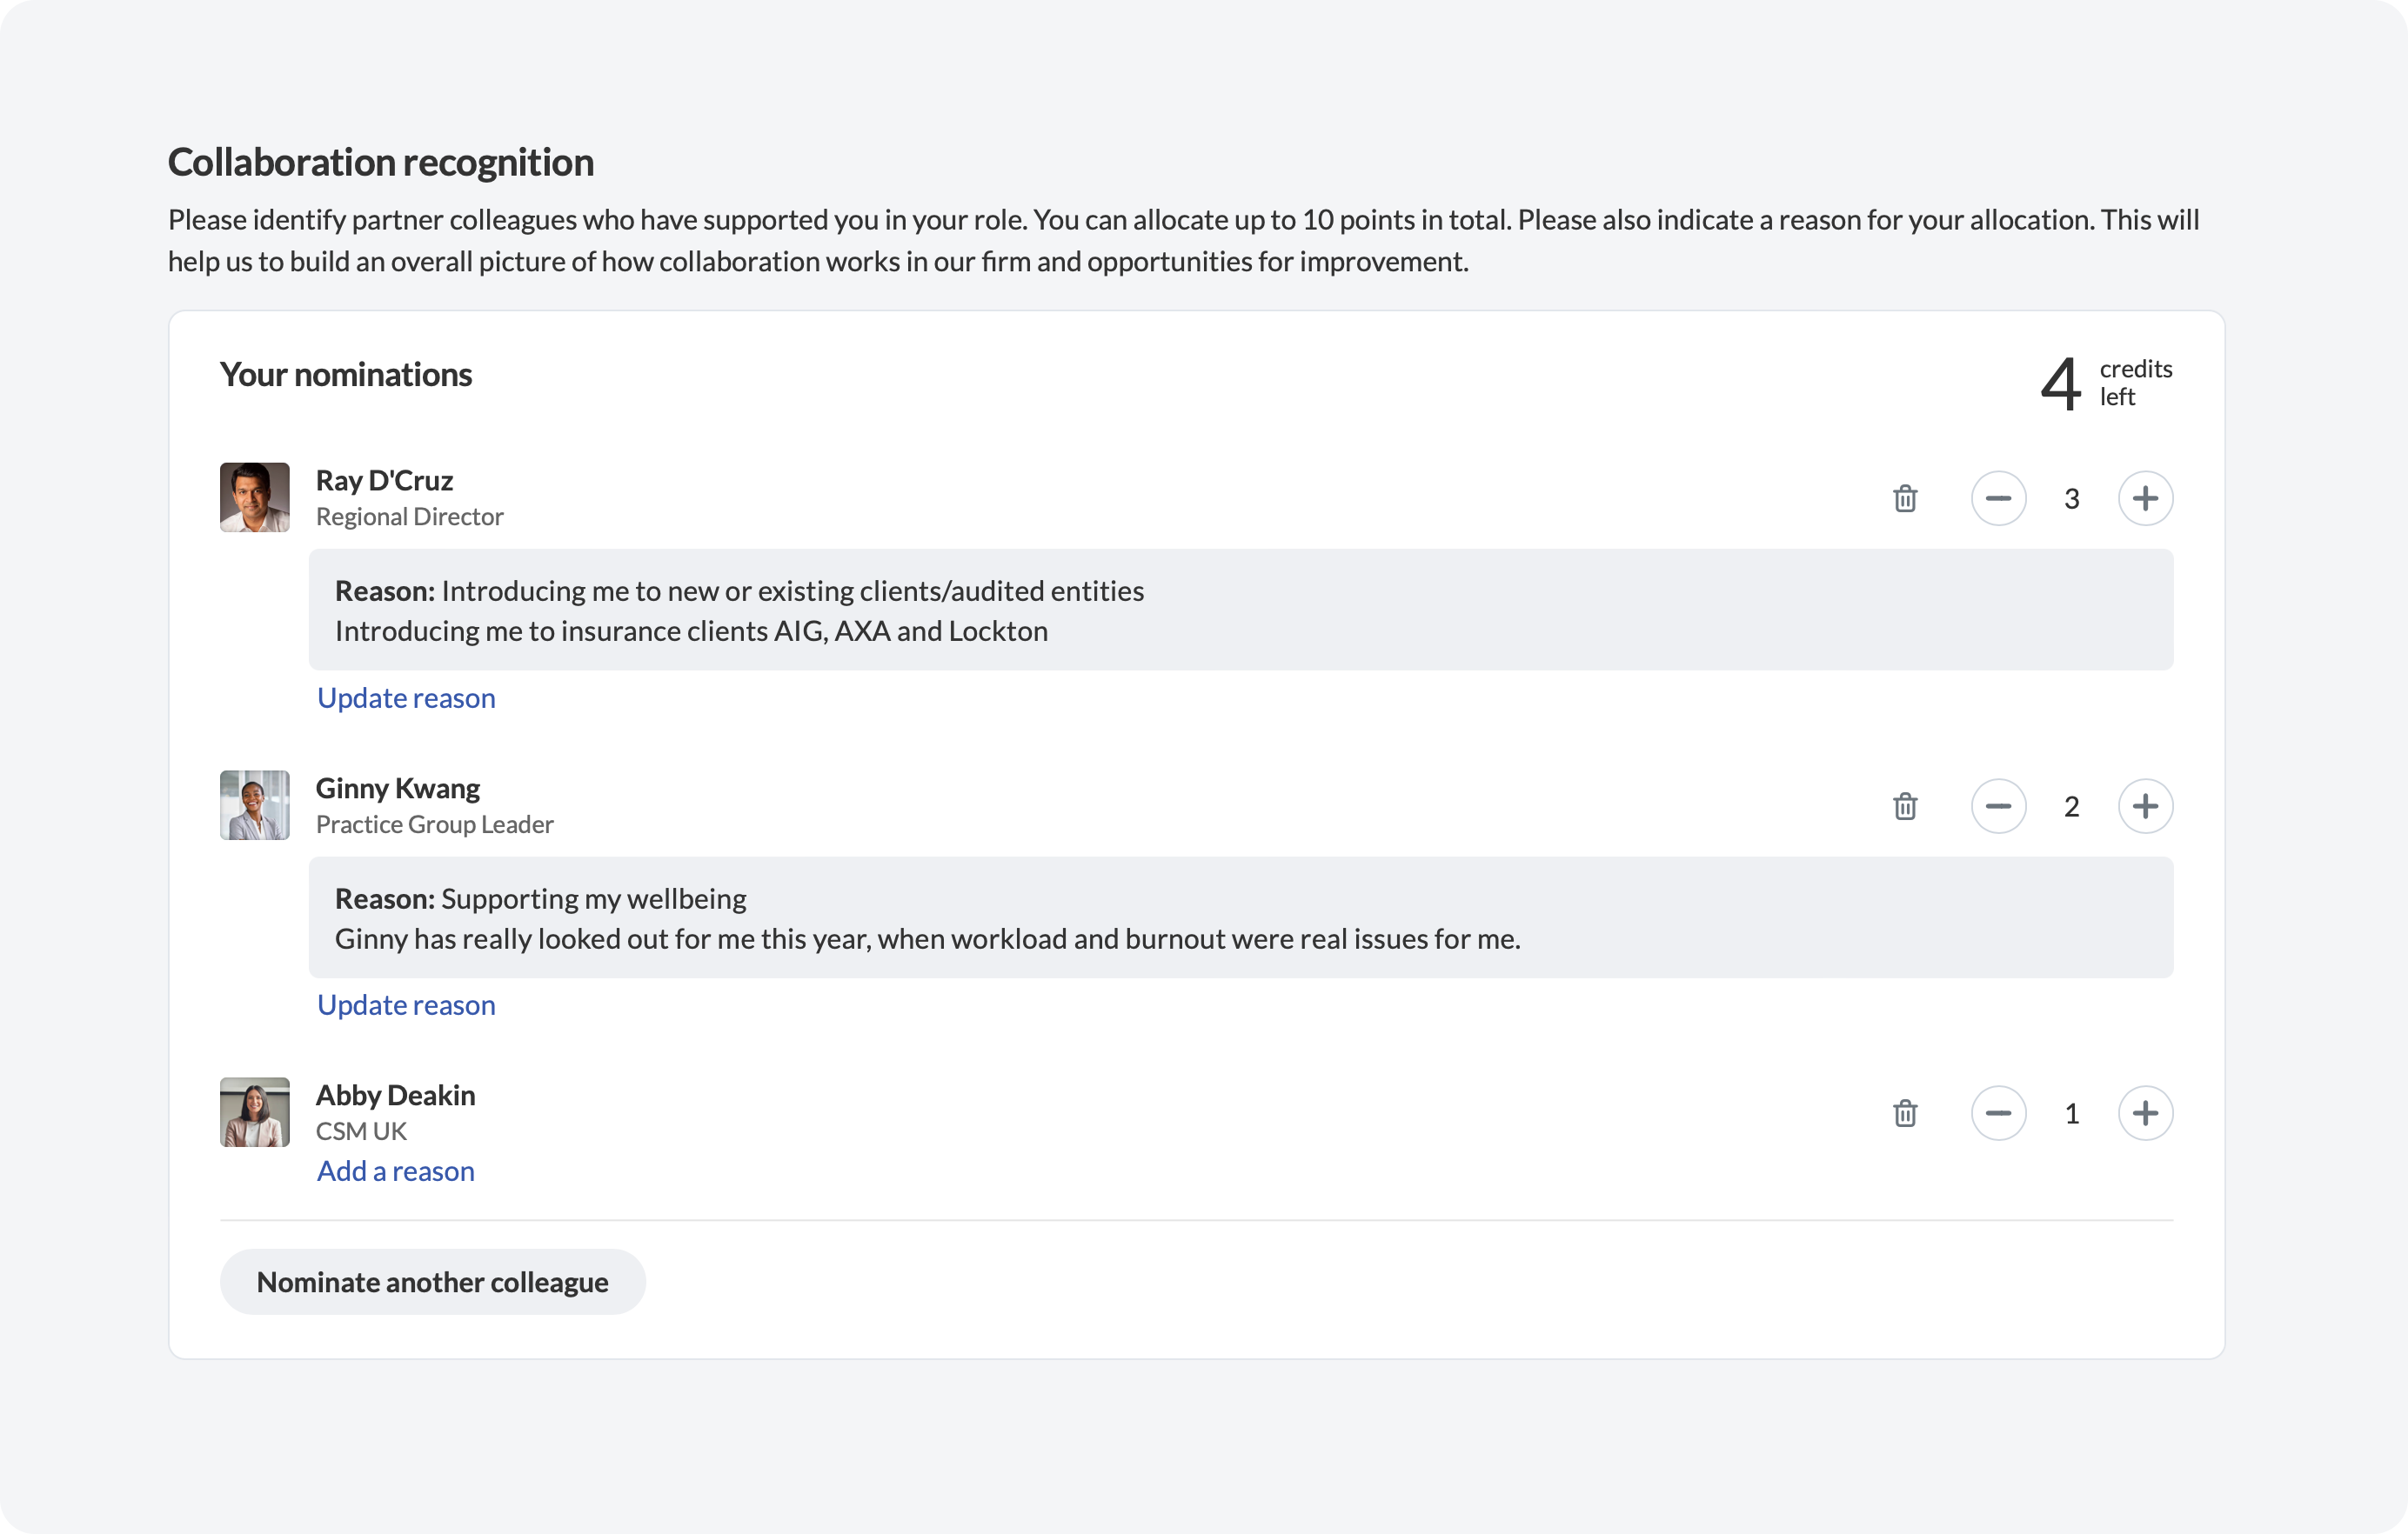
Task: Open Ginny Kwang profile photo
Action: (255, 805)
